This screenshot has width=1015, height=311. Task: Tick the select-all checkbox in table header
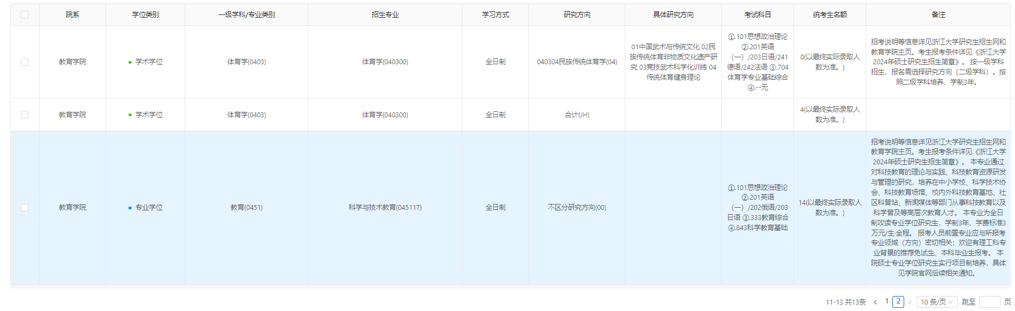[x=25, y=15]
